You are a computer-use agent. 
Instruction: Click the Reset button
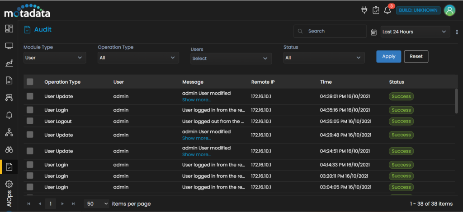tap(416, 56)
